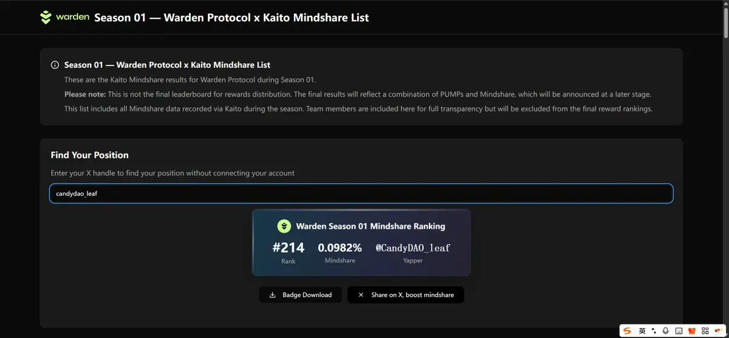This screenshot has width=729, height=338.
Task: Open the IME toolbox grid icon
Action: coord(705,331)
